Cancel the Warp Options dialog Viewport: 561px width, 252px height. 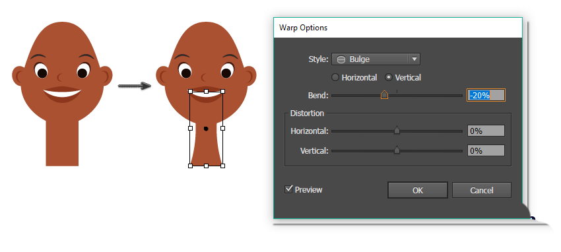(x=482, y=190)
